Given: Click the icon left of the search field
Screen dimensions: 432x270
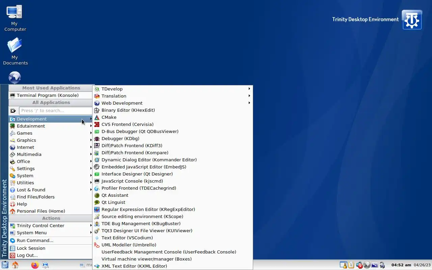Looking at the screenshot, I should (x=13, y=111).
